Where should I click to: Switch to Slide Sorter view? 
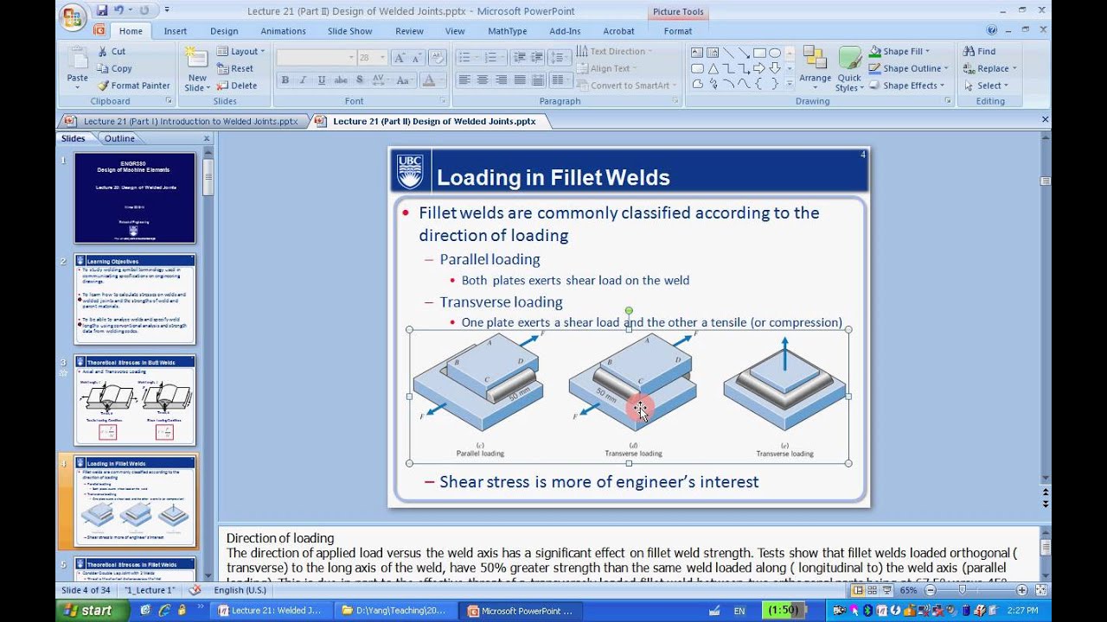[872, 590]
